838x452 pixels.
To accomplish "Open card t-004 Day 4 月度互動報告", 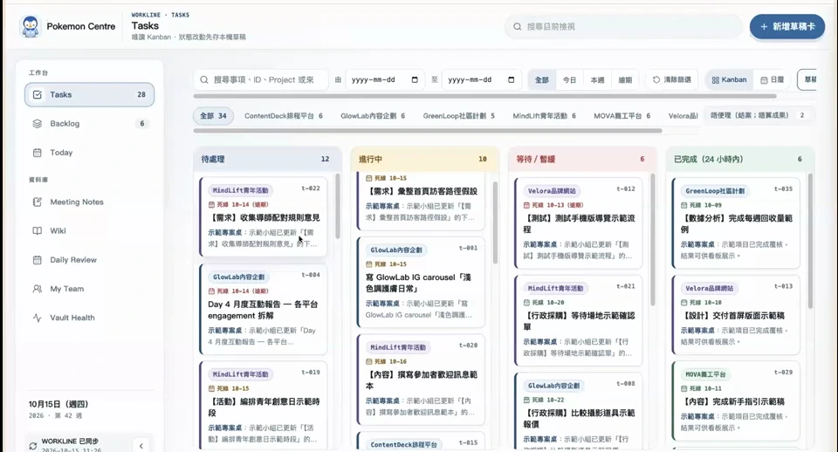I will [263, 309].
